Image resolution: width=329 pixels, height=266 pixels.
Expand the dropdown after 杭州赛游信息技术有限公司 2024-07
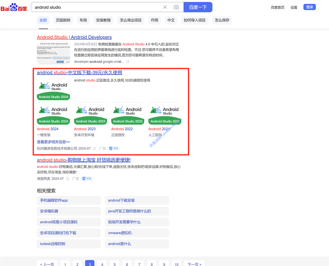pos(94,149)
